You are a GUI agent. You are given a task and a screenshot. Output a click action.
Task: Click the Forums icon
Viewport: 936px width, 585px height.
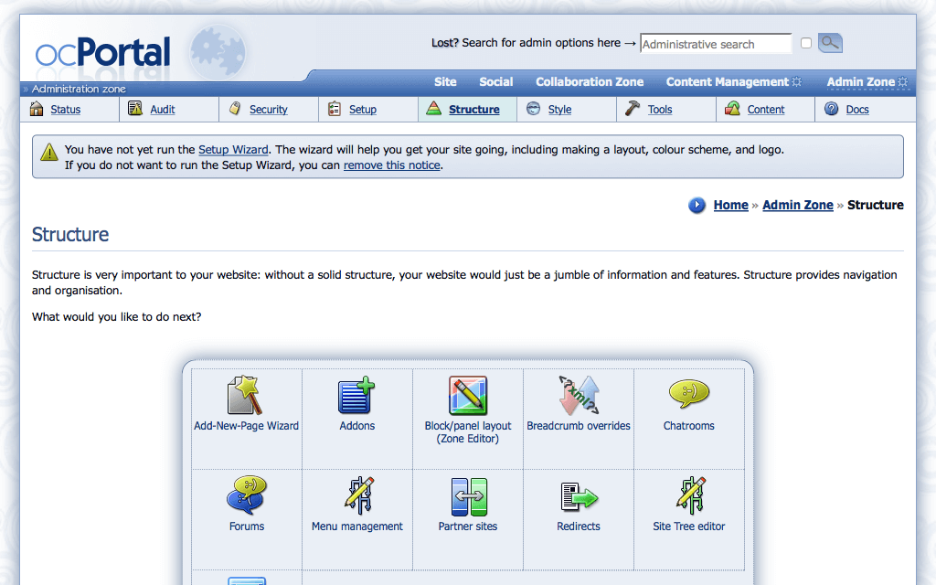click(246, 496)
